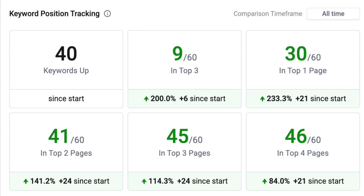Click the up arrow on In Top 2 Pages card

tap(25, 181)
